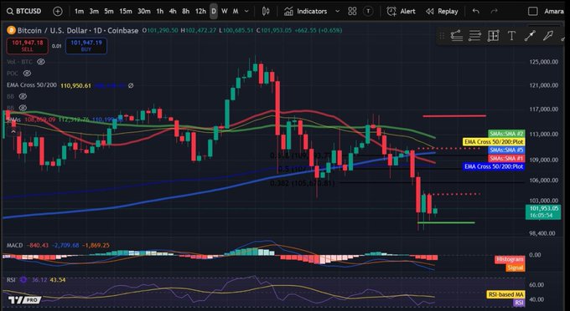Viewport: 570px width, 311px height.
Task: Click the Bitcoin / U.S. Dollar symbol title
Action: (x=78, y=30)
